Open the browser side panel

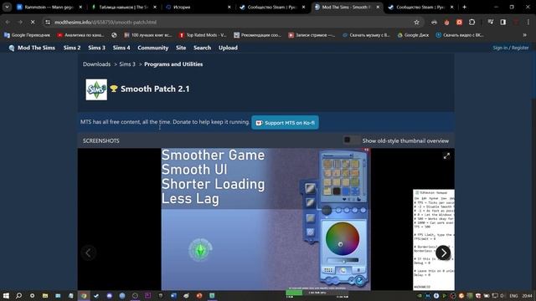point(503,23)
